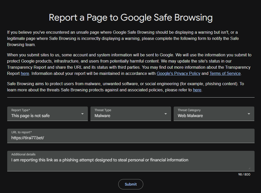Click the caret icon in Threat Type field
This screenshot has width=261, height=193.
tap(166, 114)
